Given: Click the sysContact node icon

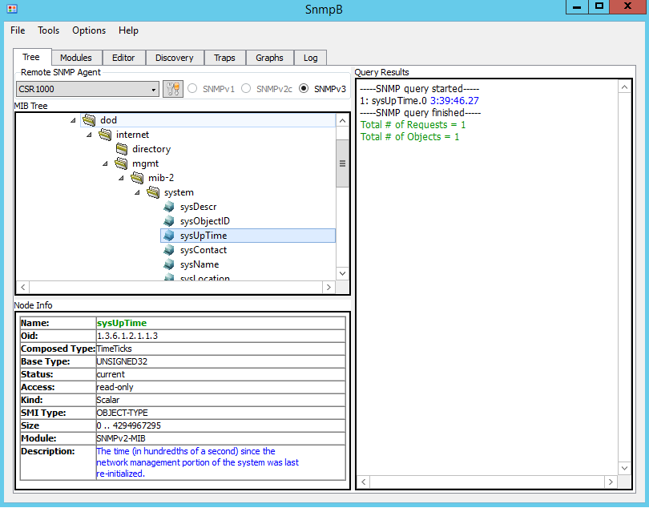Looking at the screenshot, I should pos(169,249).
